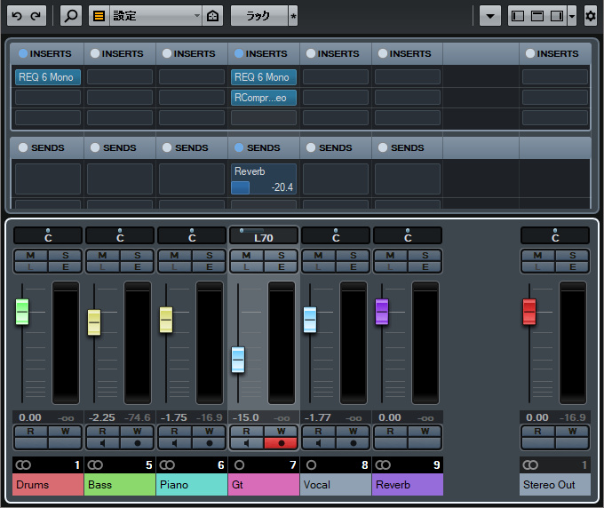
Task: Open REQ 6 Mono insert on Drums
Action: pyautogui.click(x=48, y=77)
